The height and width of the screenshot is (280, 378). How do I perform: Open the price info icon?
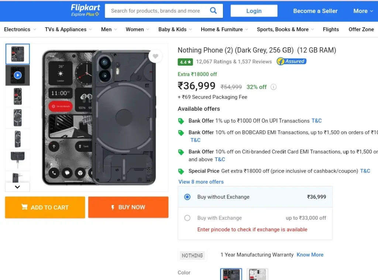[274, 87]
